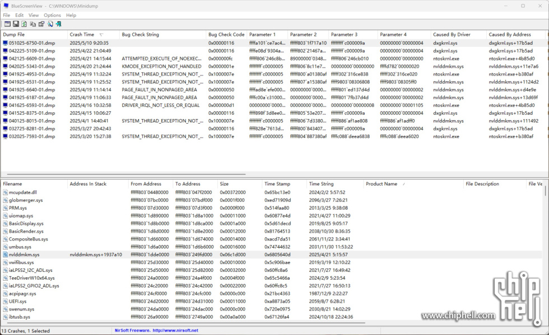Click the upper pane horizontal scrollbar
The image size is (549, 335).
(x=126, y=174)
